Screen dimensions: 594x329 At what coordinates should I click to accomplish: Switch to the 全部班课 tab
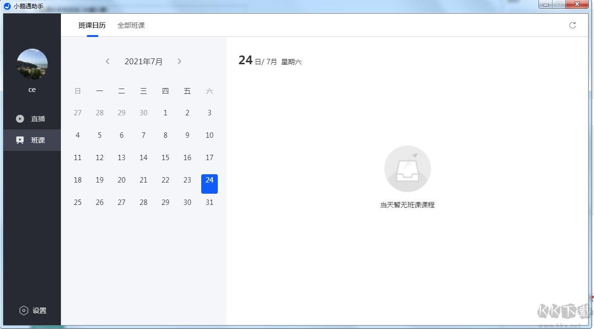click(x=131, y=25)
